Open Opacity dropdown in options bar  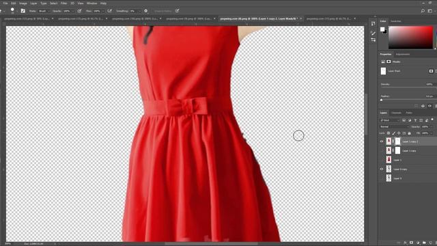point(68,11)
